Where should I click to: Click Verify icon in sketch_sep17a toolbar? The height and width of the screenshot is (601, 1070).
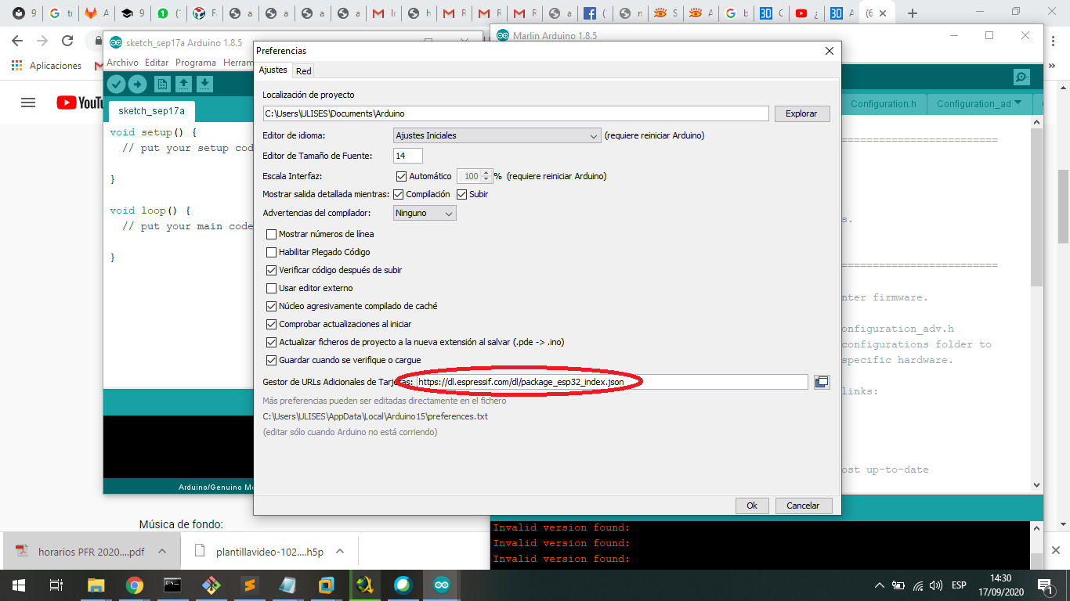click(x=117, y=84)
